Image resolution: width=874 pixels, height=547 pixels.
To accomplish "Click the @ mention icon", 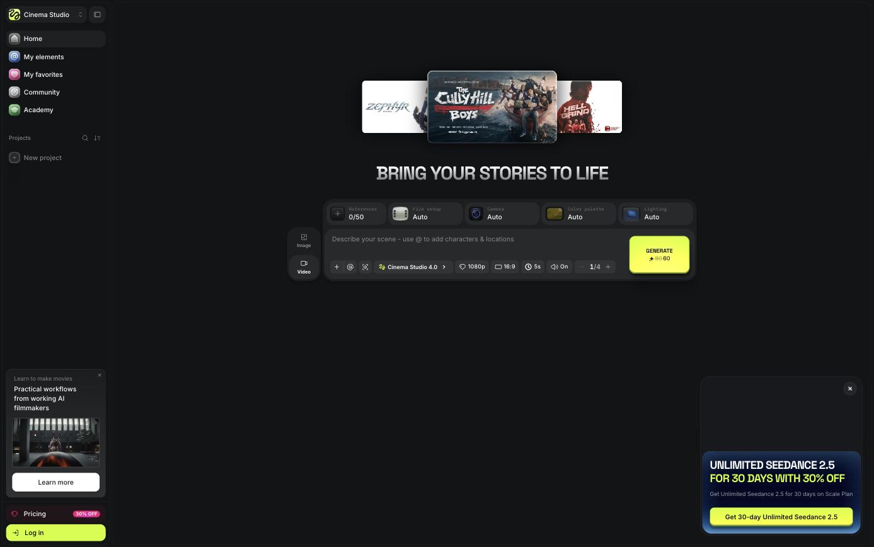I will 350,267.
